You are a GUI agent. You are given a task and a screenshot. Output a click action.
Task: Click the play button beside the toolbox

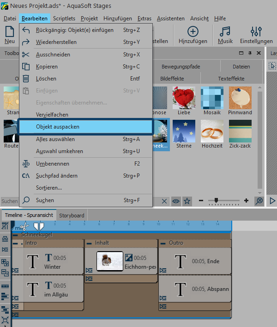coord(272,201)
